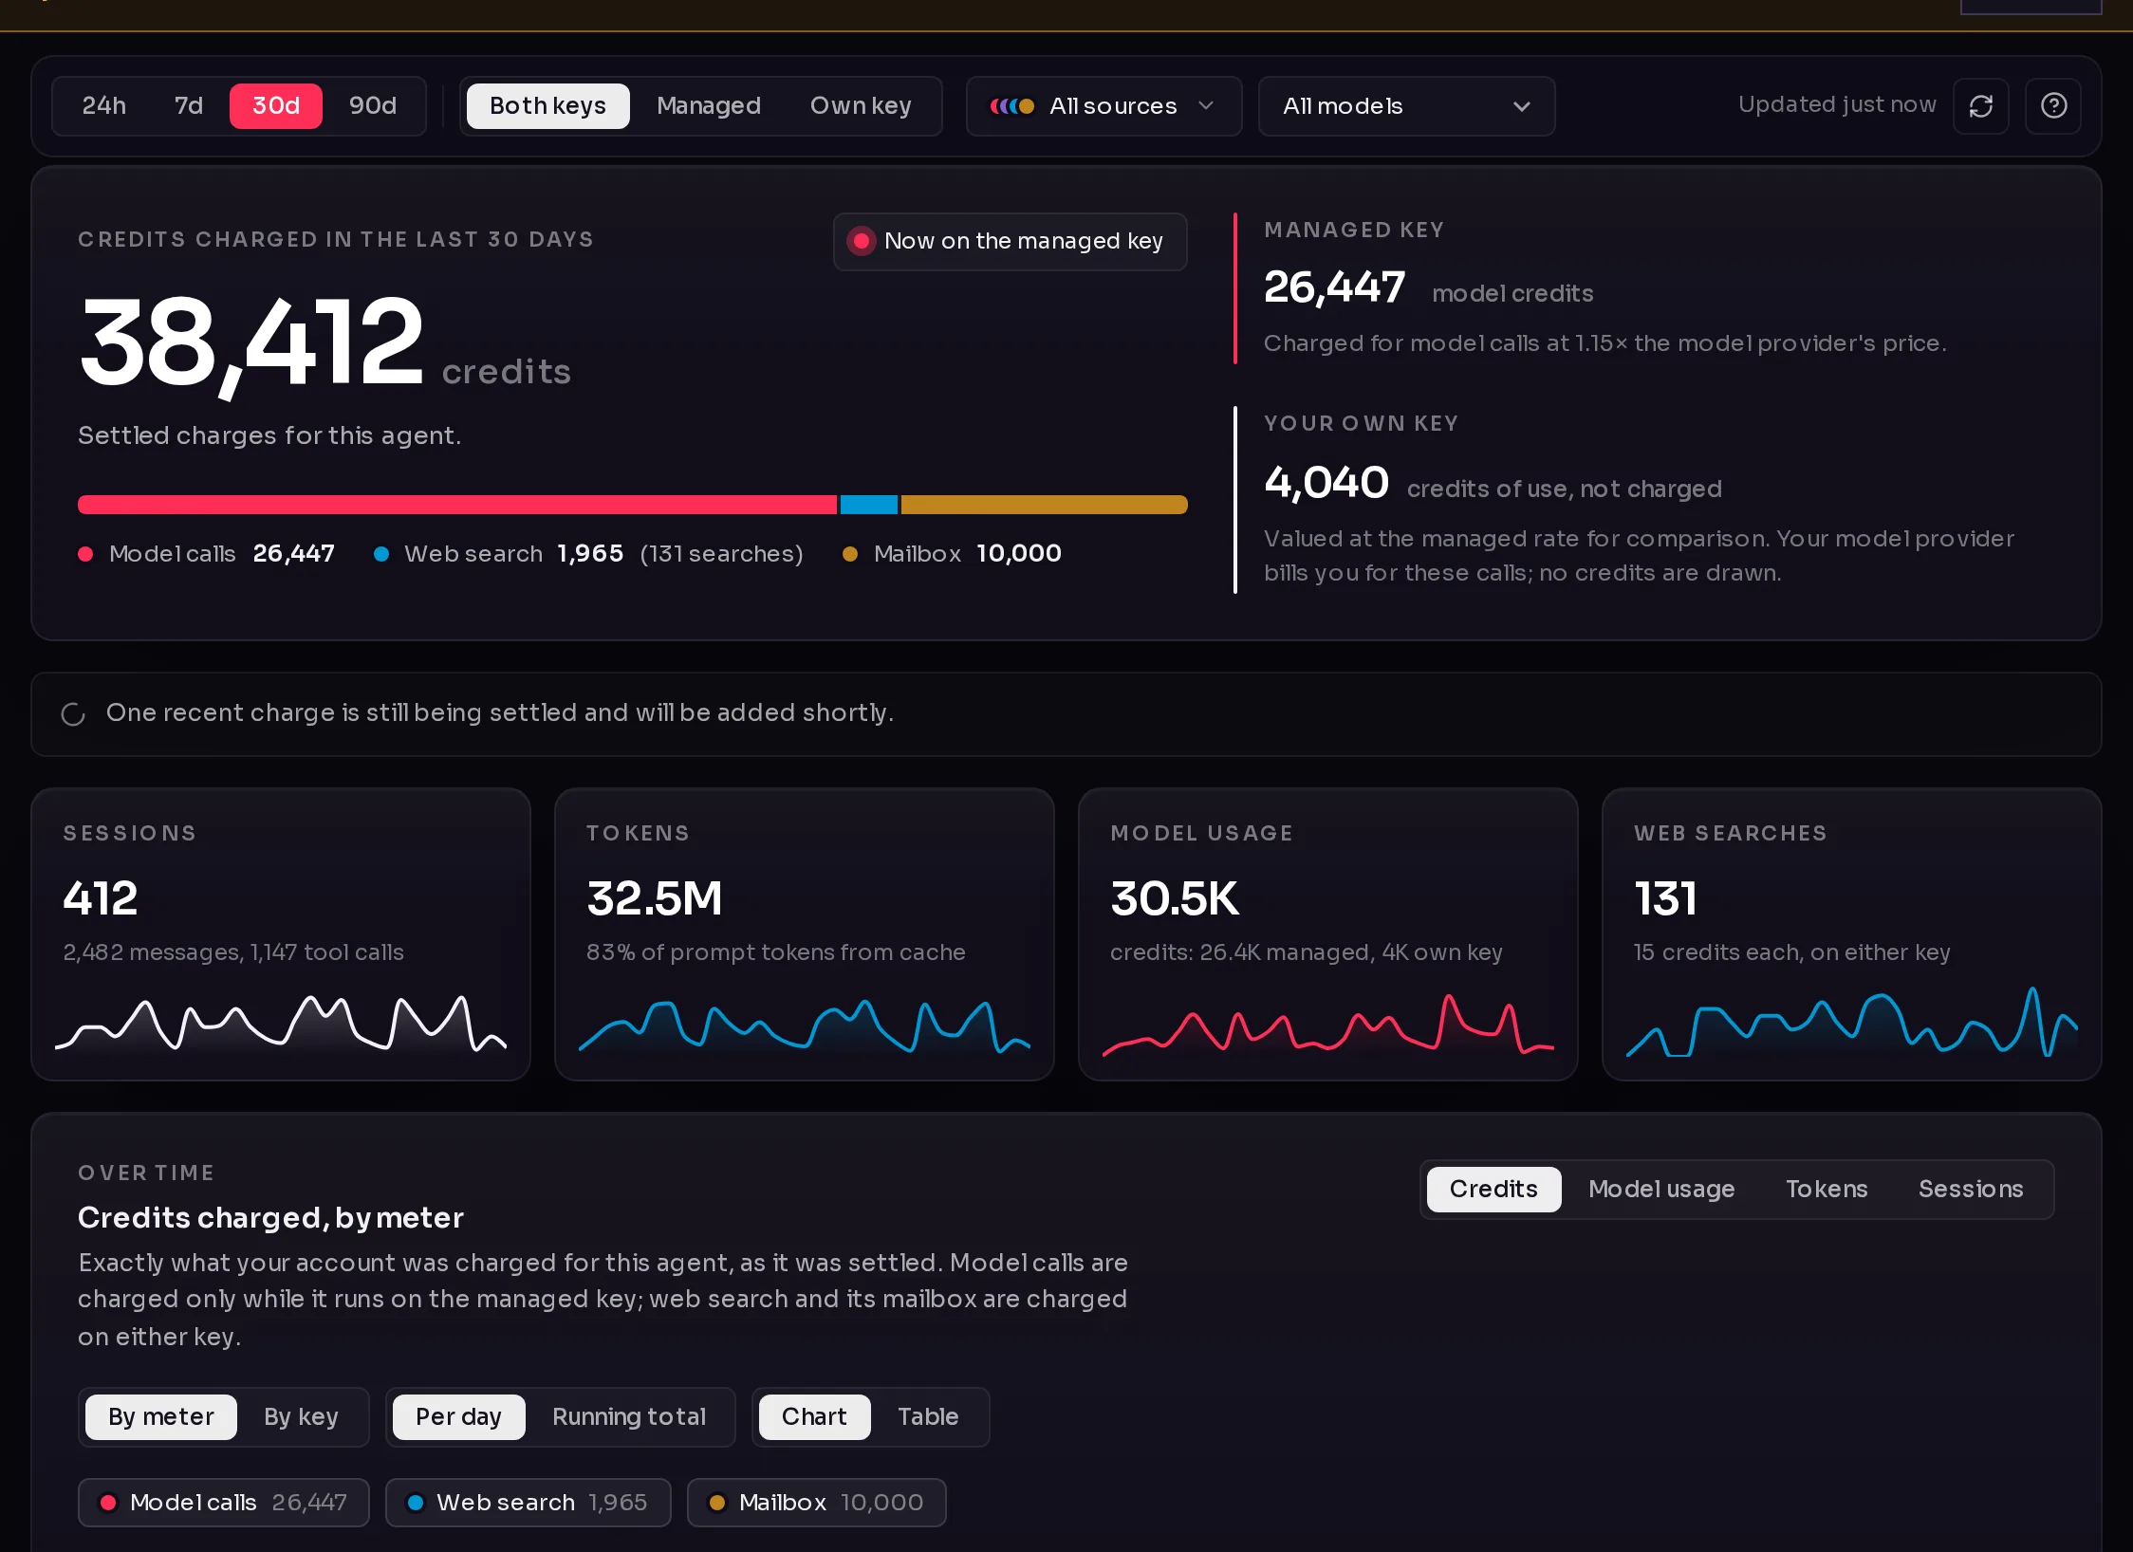Filter by Own key
The image size is (2133, 1552).
point(861,105)
